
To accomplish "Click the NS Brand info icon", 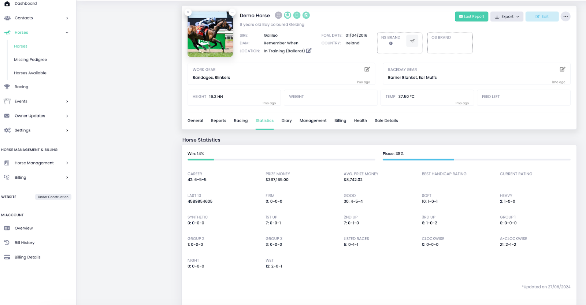I will click(391, 43).
